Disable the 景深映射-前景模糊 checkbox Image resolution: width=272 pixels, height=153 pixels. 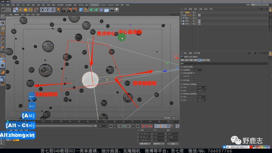(198, 84)
